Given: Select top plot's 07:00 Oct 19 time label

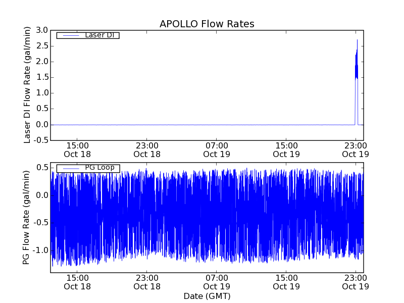Looking at the screenshot, I should pyautogui.click(x=217, y=149).
